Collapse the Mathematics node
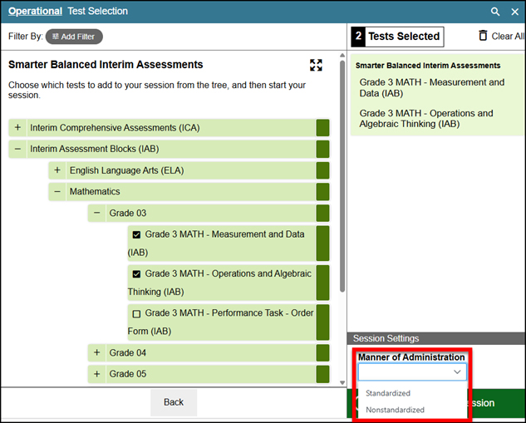The width and height of the screenshot is (526, 423). 57,191
